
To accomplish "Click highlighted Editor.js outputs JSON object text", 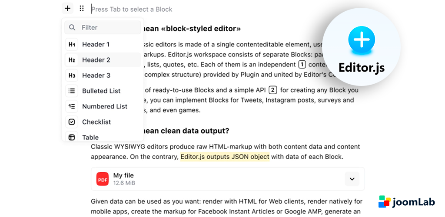I will coord(225,157).
